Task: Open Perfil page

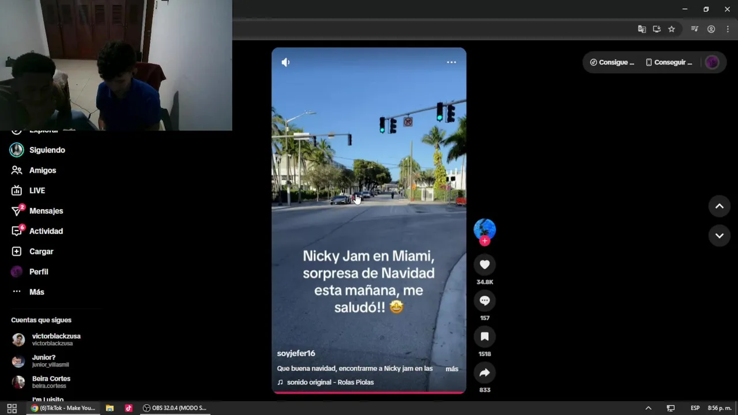Action: tap(30, 271)
